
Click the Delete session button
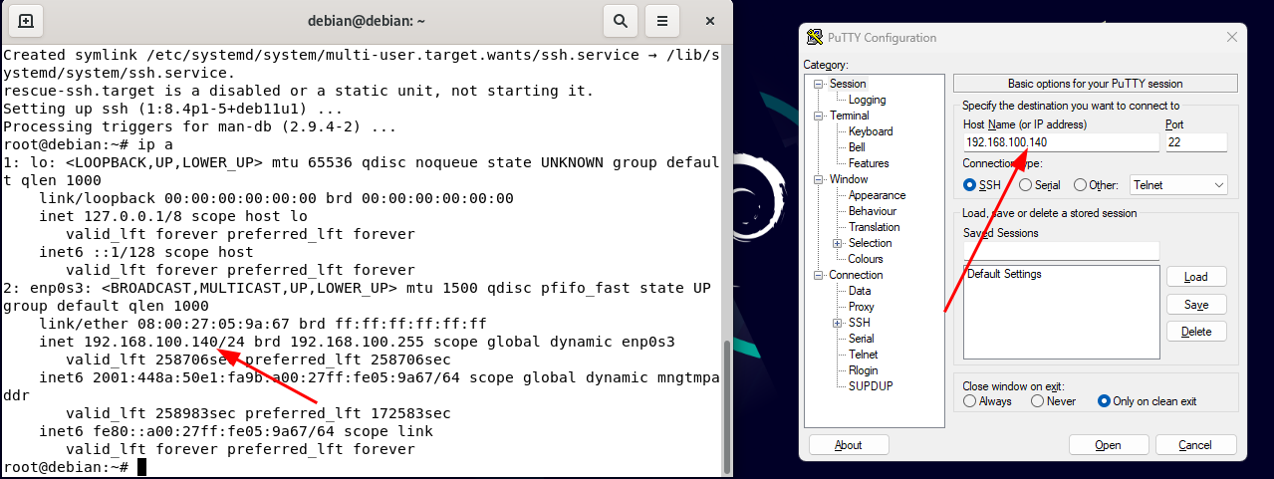click(x=1196, y=332)
